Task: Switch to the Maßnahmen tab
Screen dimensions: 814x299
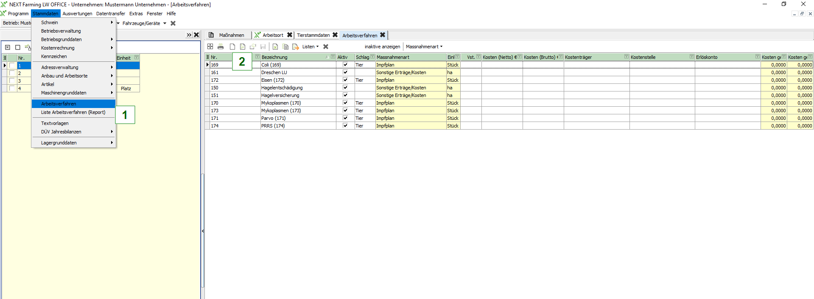Action: 231,35
